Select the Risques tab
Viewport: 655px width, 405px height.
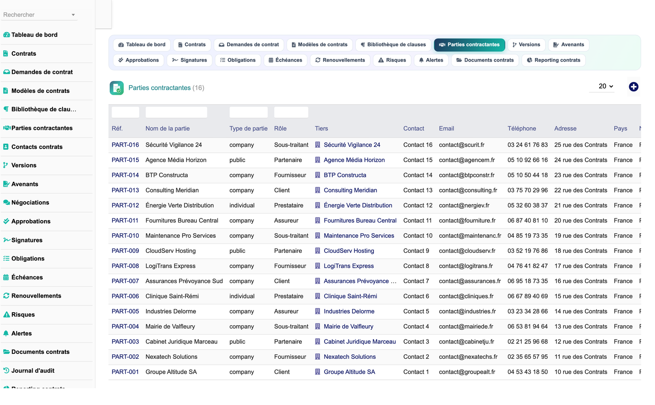point(392,60)
